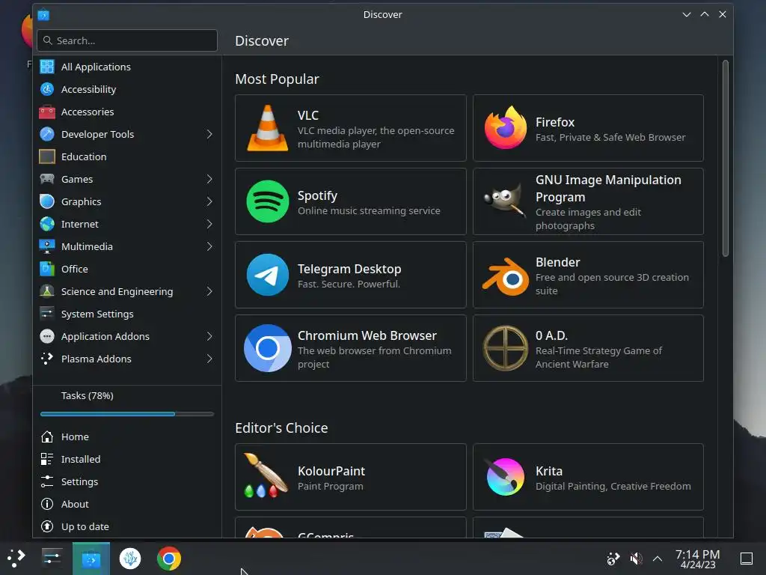
Task: Click the Chromium browser icon
Action: tap(267, 348)
